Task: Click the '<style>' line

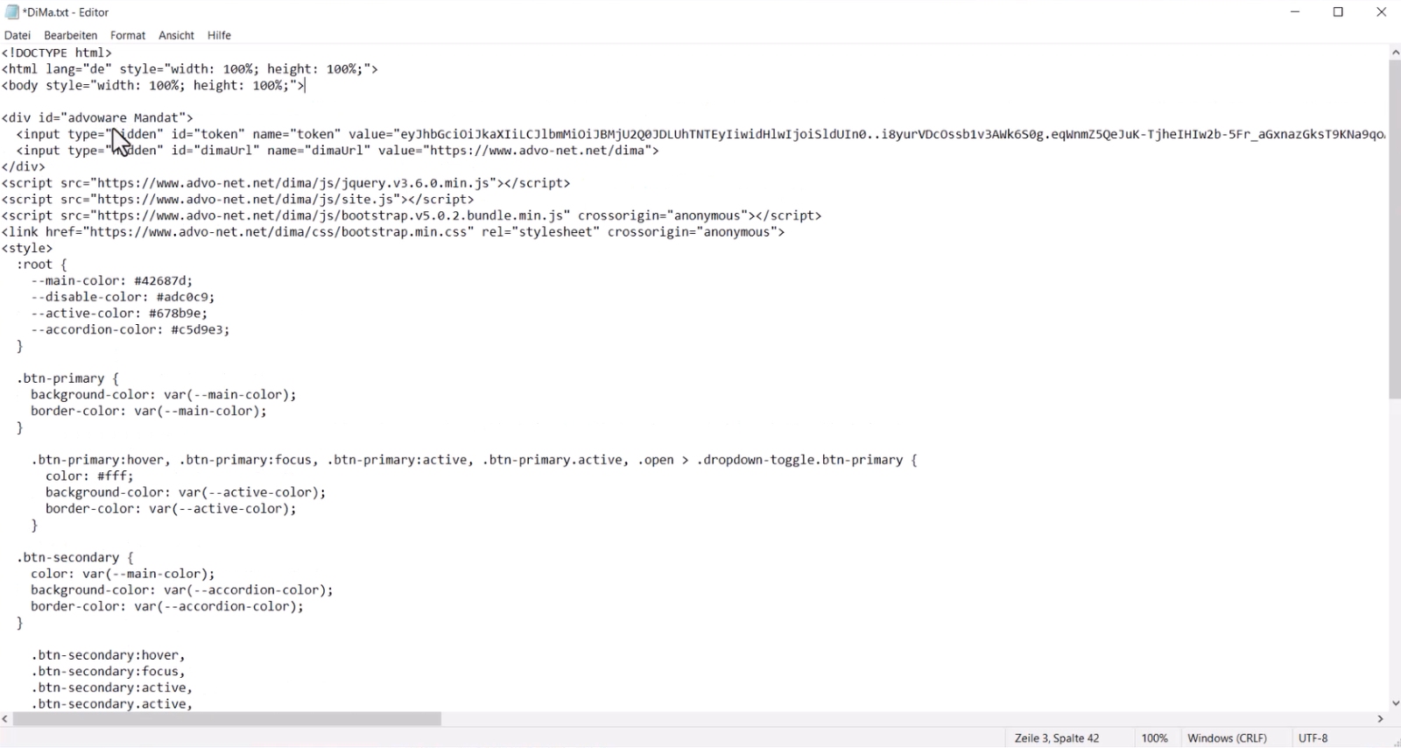Action: pos(27,249)
